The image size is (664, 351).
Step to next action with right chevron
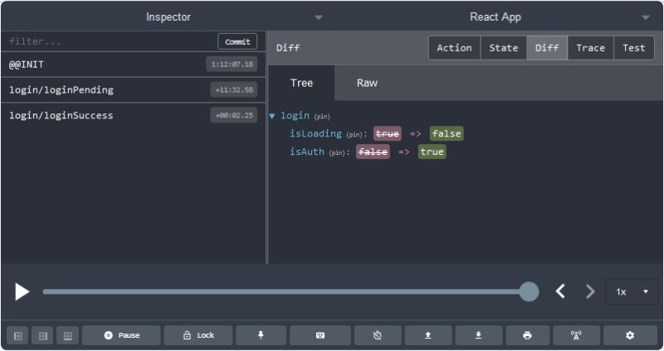[590, 291]
